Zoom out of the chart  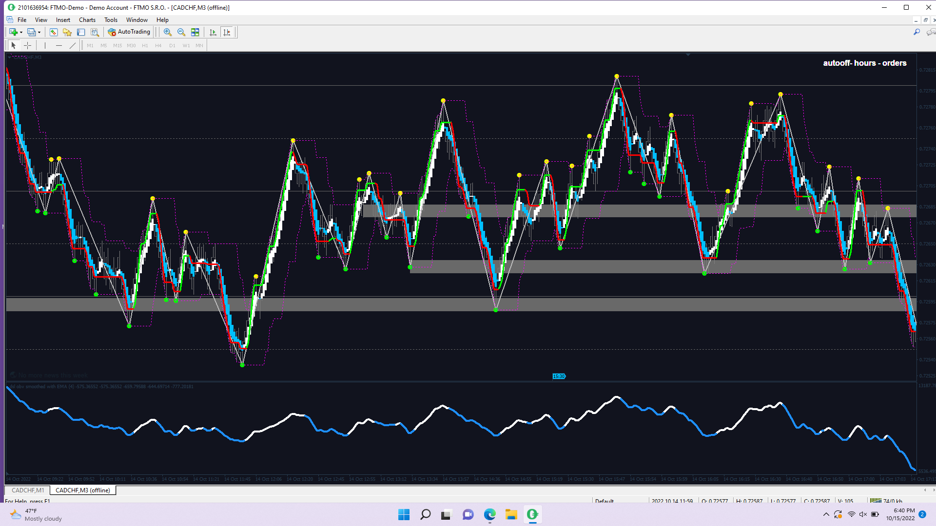[181, 32]
